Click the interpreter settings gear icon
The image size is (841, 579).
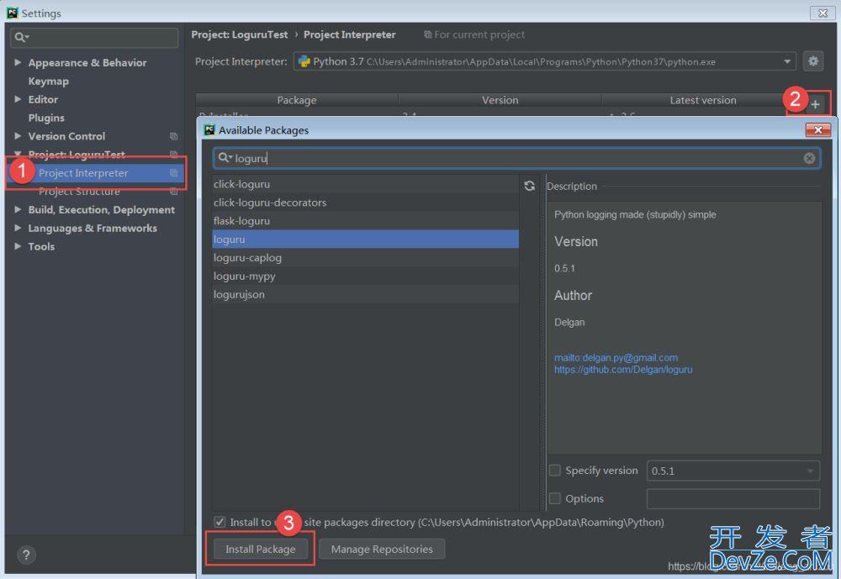[813, 61]
